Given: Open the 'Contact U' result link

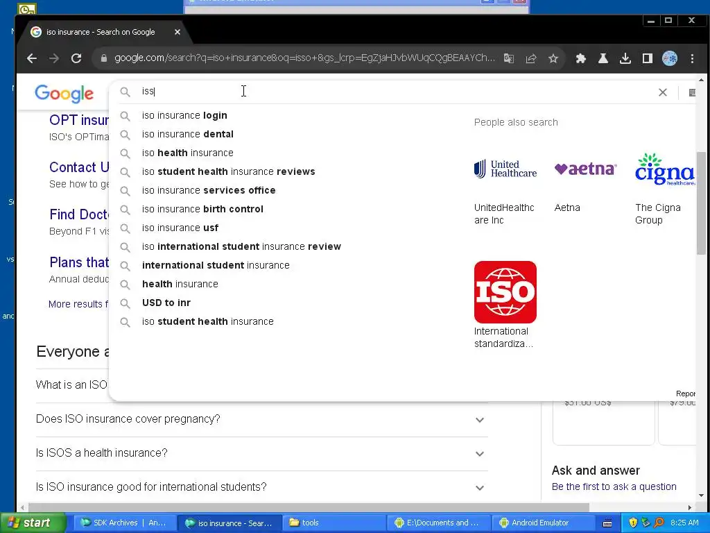Looking at the screenshot, I should point(79,167).
